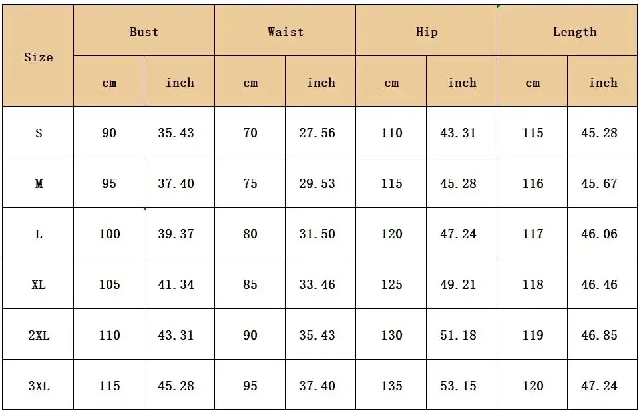The width and height of the screenshot is (641, 413).
Task: Click the inch subheader under Length
Action: point(602,81)
